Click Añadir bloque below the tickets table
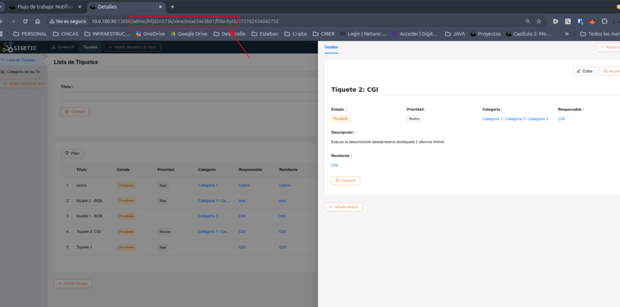This screenshot has height=307, width=620. coord(73,283)
